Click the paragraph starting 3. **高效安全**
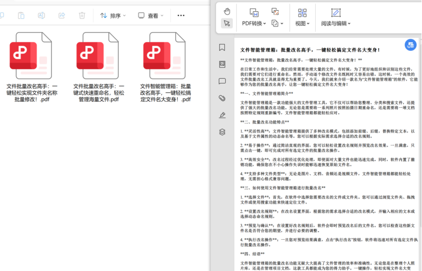This screenshot has height=271, width=422. (x=328, y=162)
